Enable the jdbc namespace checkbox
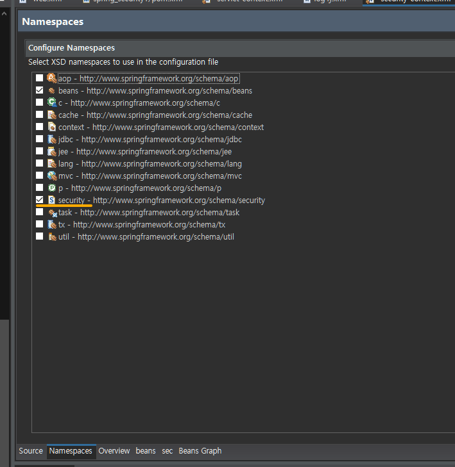Image resolution: width=455 pixels, height=467 pixels. click(x=39, y=139)
